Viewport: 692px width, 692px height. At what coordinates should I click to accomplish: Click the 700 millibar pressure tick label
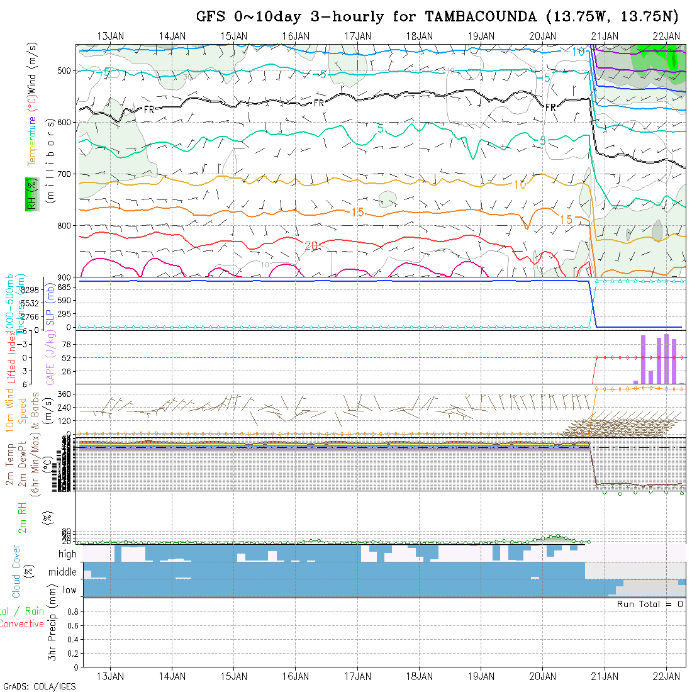(x=66, y=174)
